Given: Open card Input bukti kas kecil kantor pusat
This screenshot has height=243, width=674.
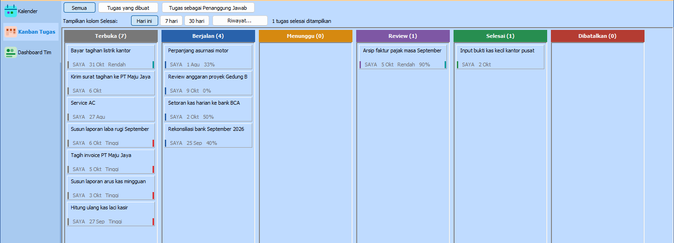Looking at the screenshot, I should point(500,57).
